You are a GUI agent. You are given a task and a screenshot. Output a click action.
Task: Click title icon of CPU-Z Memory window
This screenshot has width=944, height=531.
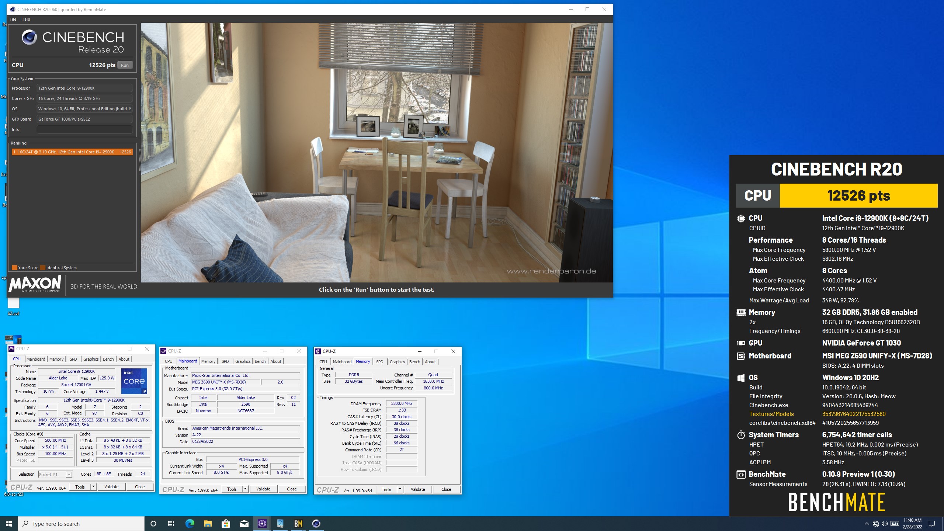pyautogui.click(x=318, y=351)
